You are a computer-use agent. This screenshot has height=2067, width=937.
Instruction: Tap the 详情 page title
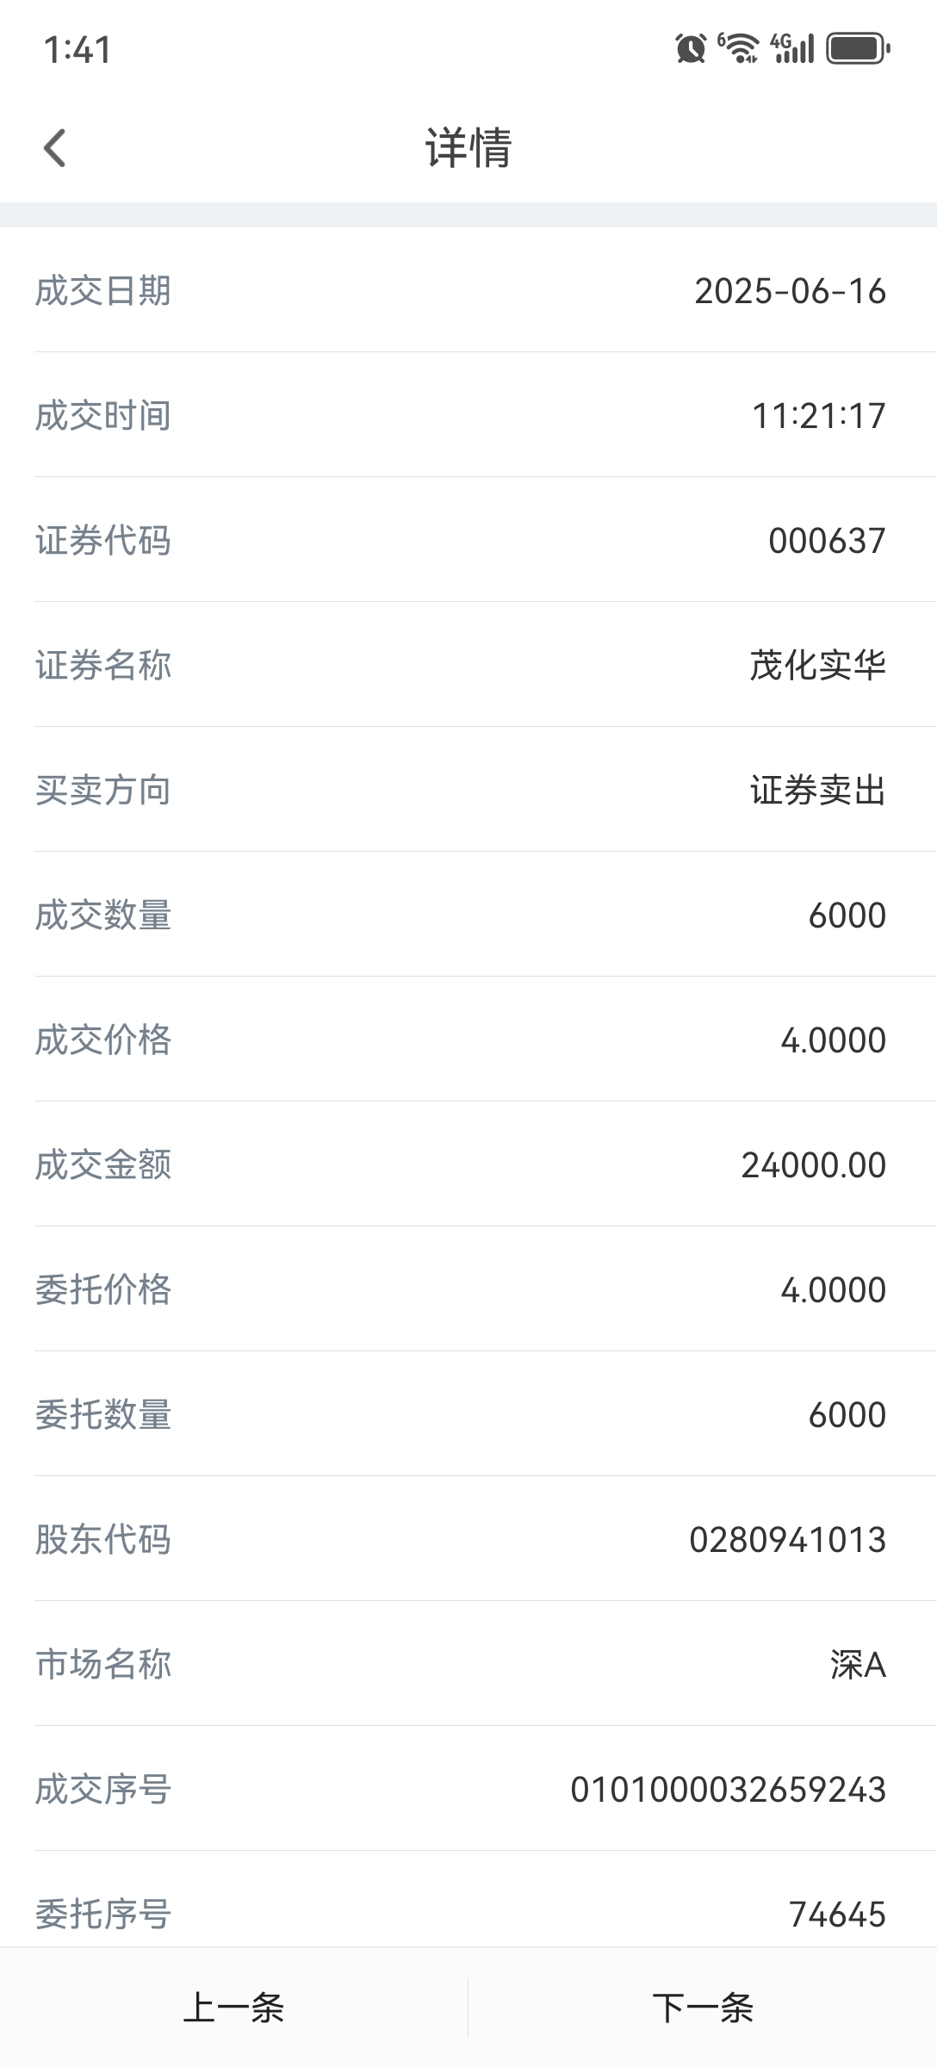click(x=468, y=147)
